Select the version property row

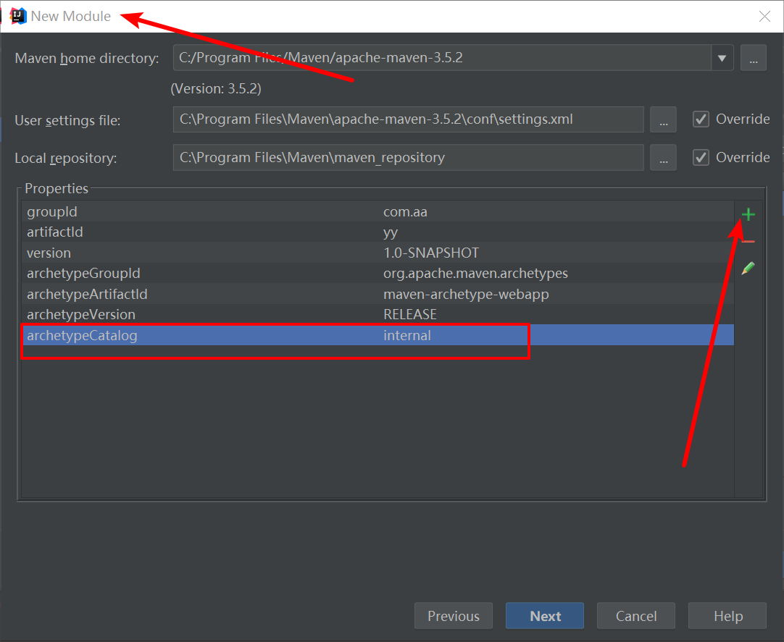(x=378, y=253)
